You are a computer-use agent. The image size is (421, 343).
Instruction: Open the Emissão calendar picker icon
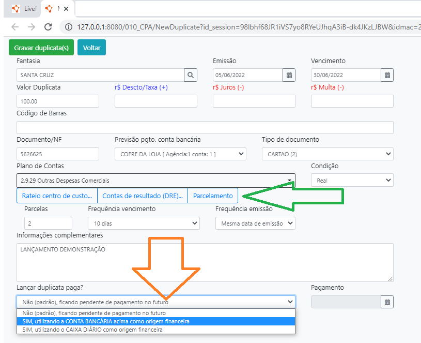(x=289, y=75)
